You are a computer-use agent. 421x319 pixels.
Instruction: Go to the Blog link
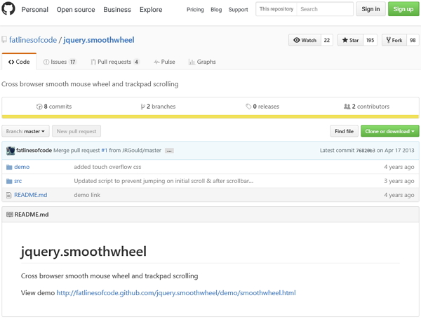(x=216, y=10)
